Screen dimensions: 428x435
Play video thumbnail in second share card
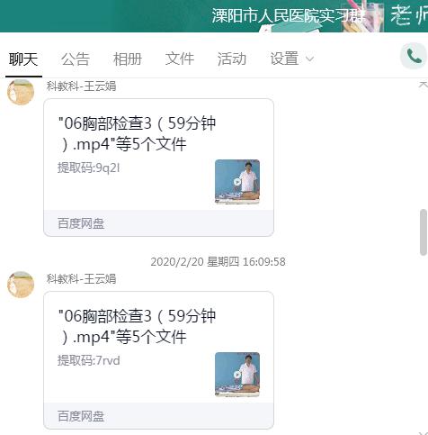[237, 375]
